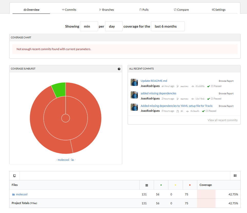
Task: Click JoaoRodrigues avatar beside Update README.md
Action: point(134,82)
